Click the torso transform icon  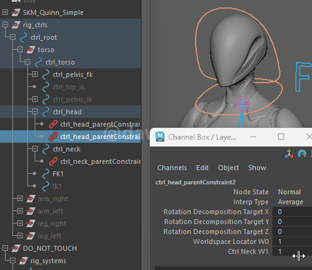point(31,50)
